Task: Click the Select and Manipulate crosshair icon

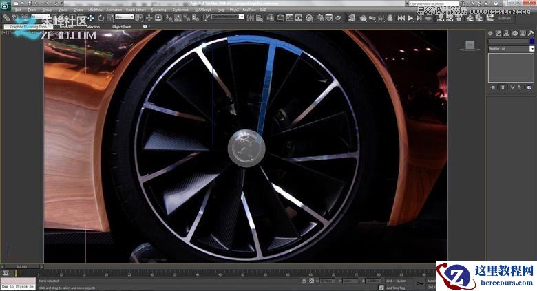Action: point(149,18)
